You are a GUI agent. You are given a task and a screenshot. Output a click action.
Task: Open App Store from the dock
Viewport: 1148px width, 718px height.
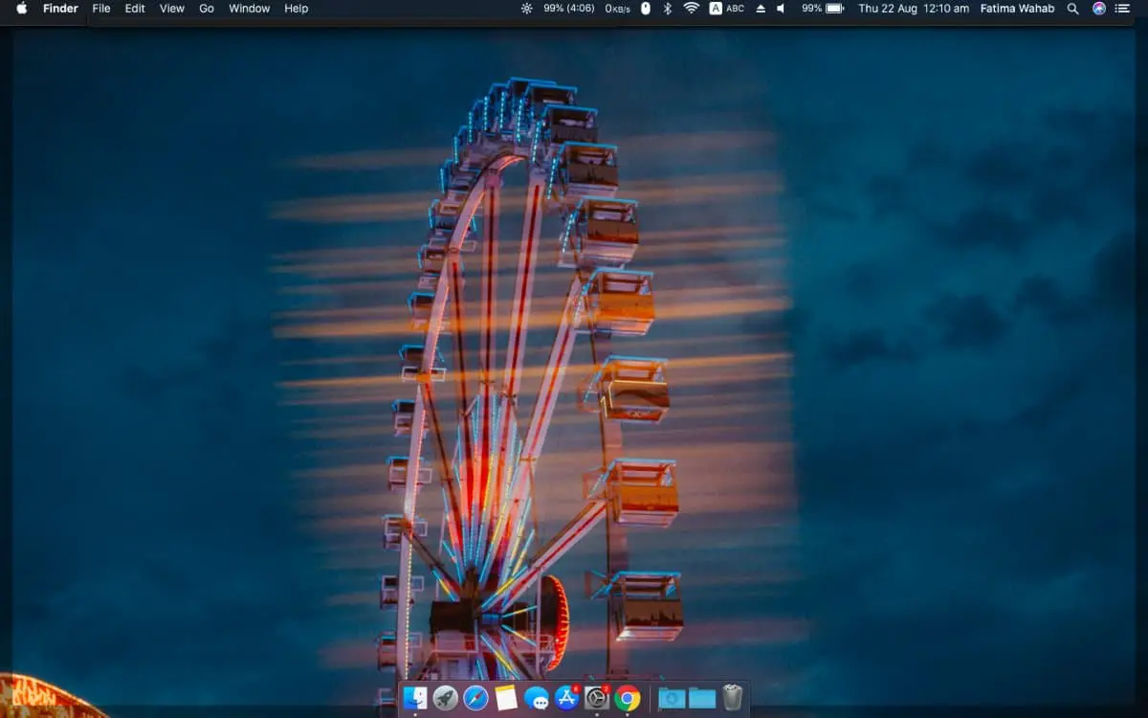[566, 698]
